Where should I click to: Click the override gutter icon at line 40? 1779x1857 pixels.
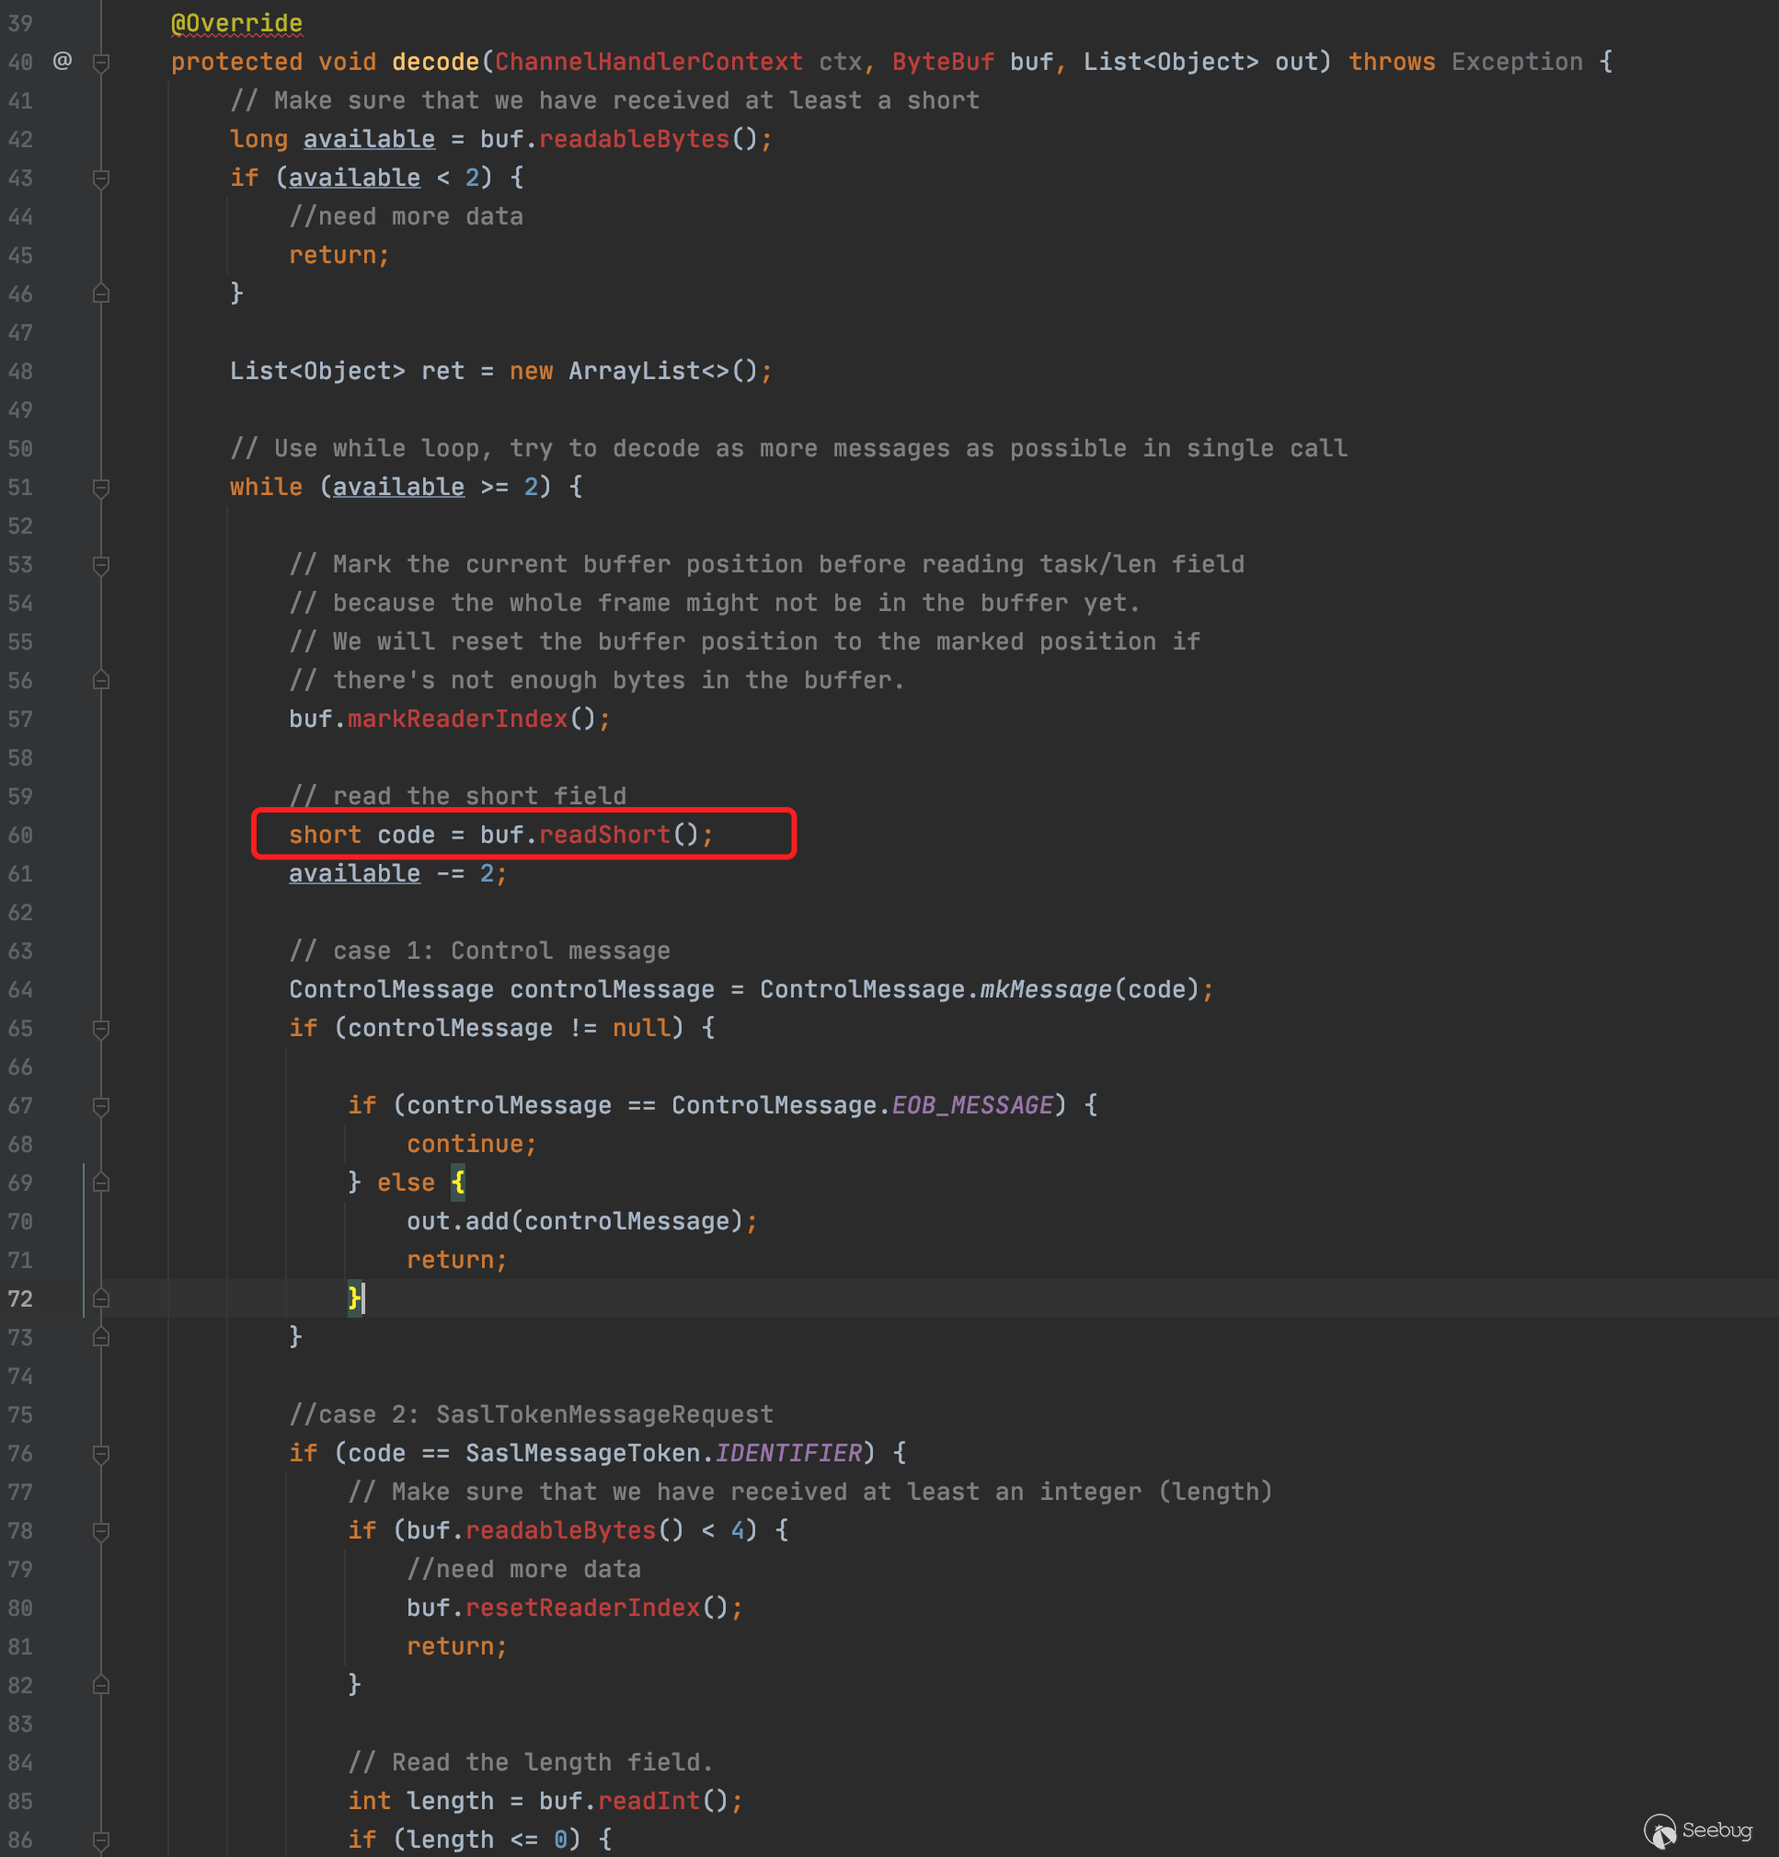pos(63,62)
